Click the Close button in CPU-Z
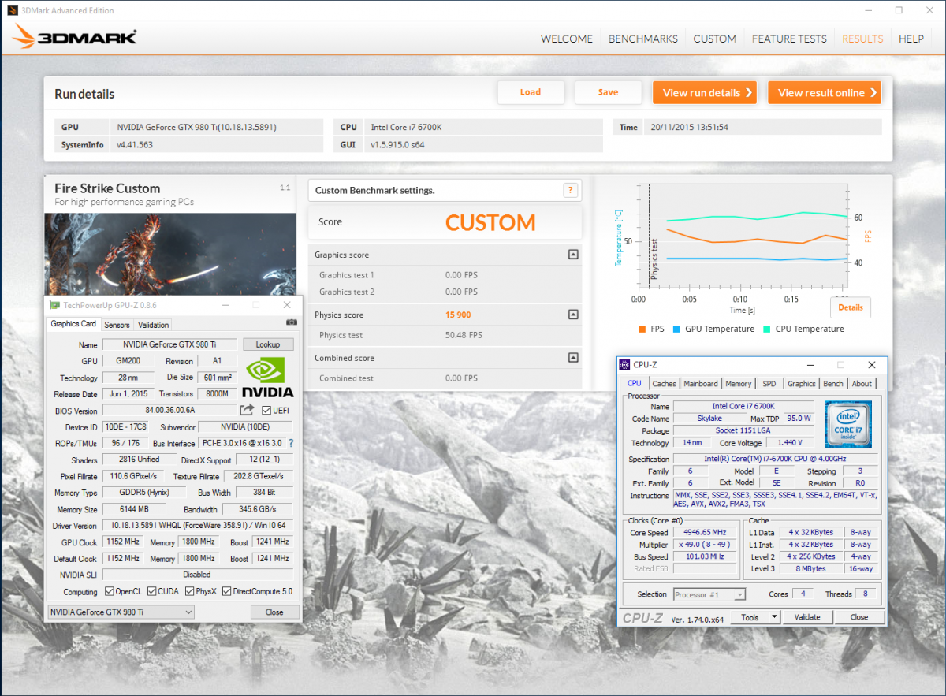The height and width of the screenshot is (696, 946). (x=859, y=617)
